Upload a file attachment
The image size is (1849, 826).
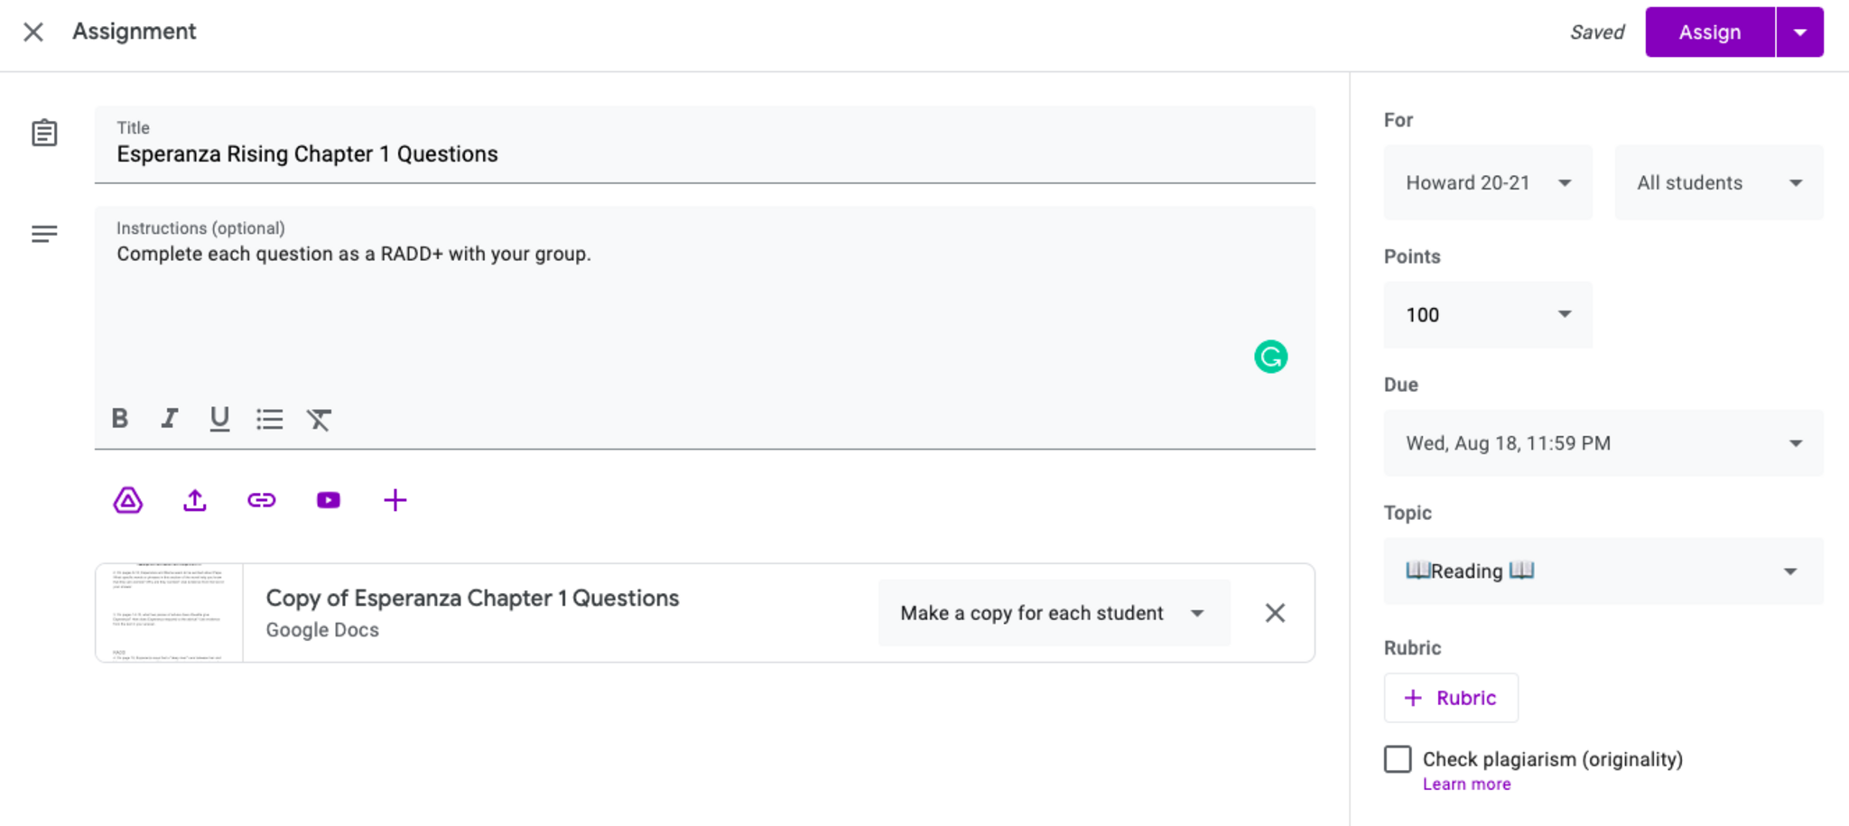coord(195,500)
